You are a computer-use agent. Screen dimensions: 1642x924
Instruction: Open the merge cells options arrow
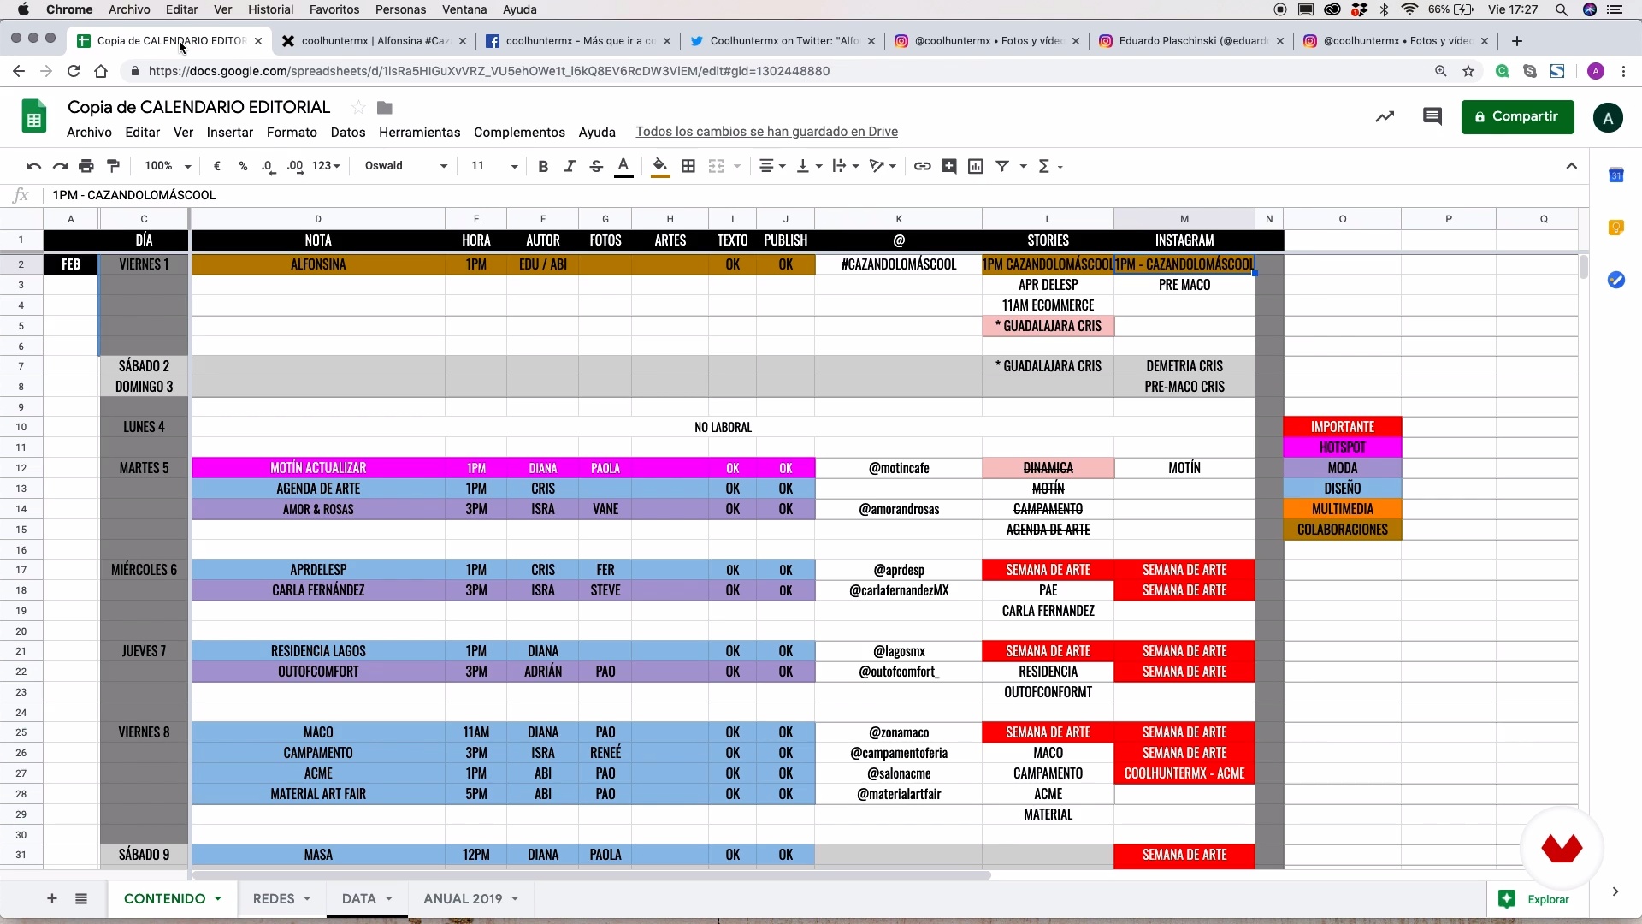pos(736,166)
